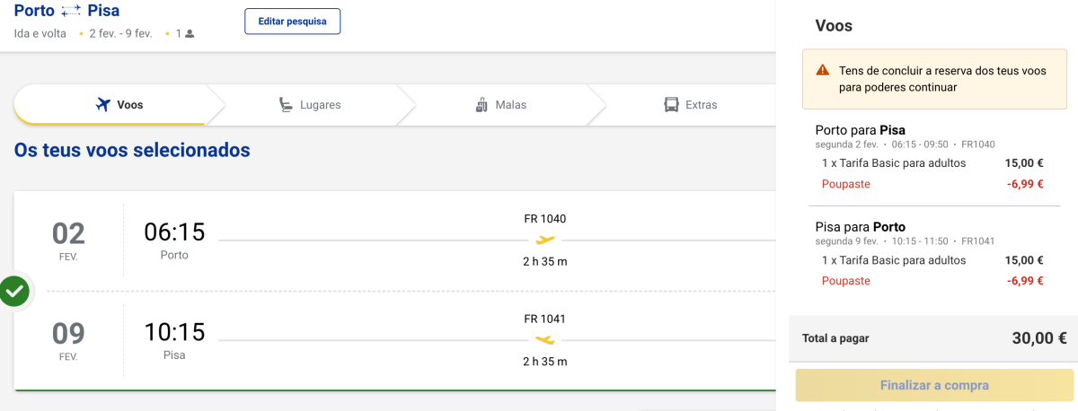Image resolution: width=1078 pixels, height=411 pixels.
Task: Select the Porto para Pisa summary heading
Action: 860,130
